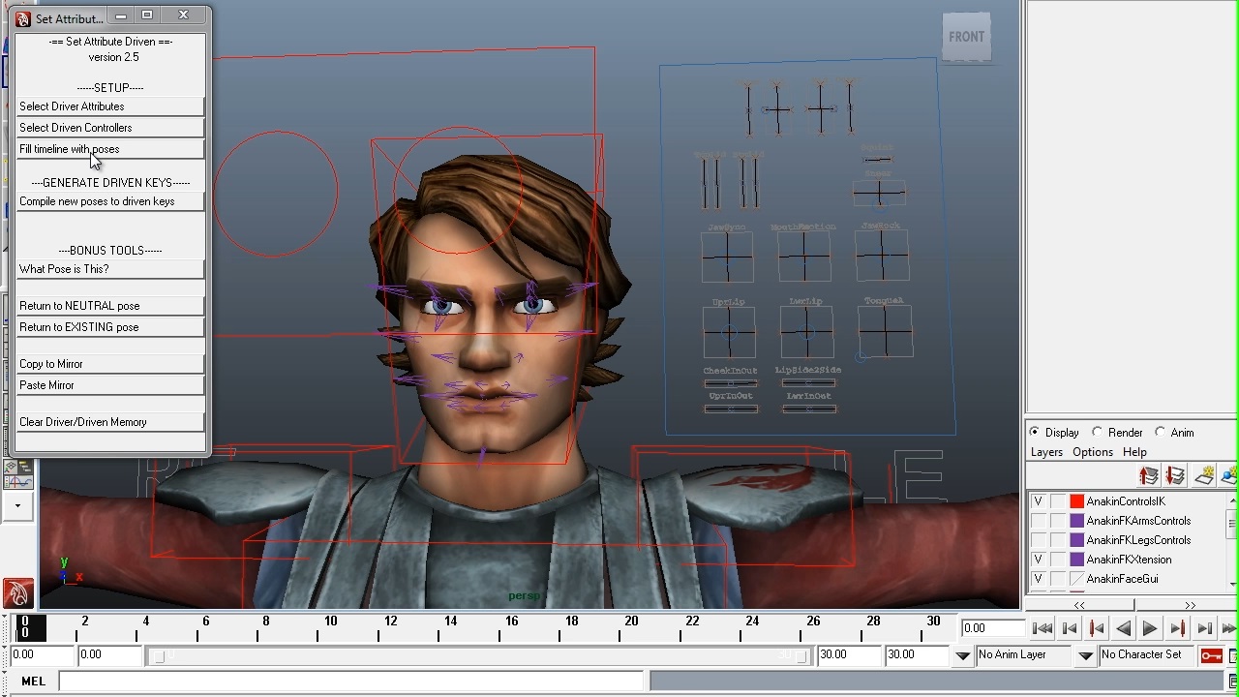The width and height of the screenshot is (1239, 697).
Task: Expand layer panel with >> button
Action: 1190,605
